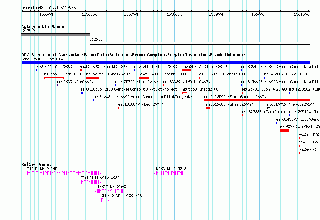This screenshot has height=220, width=320.
Task: Click the nsv475551 (Kidd2010) variant label
Action: click(x=156, y=67)
